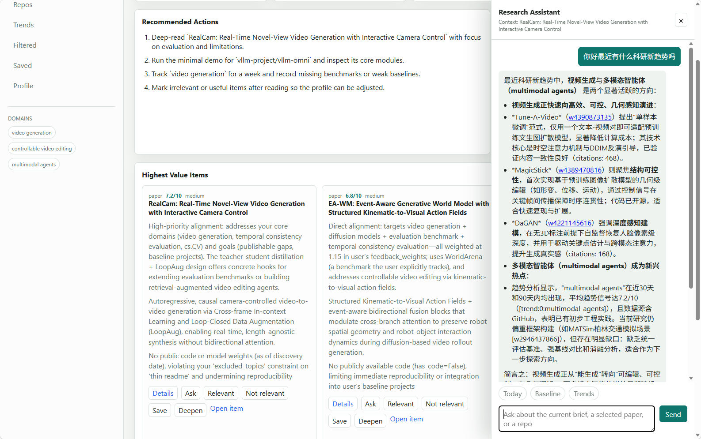Deepen the EA-WM paper analysis

coord(370,421)
